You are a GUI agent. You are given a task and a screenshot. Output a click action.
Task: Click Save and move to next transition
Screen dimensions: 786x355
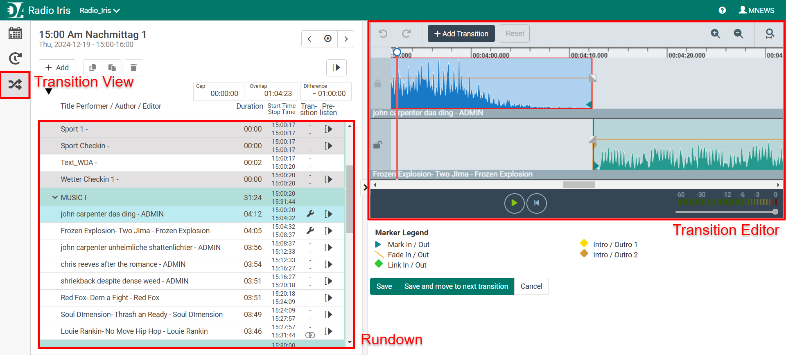pyautogui.click(x=456, y=286)
